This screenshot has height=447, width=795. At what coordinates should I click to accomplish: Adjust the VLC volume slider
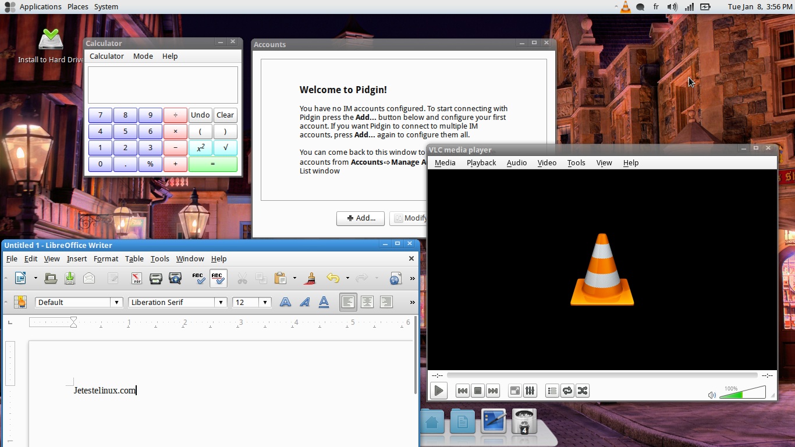[743, 392]
